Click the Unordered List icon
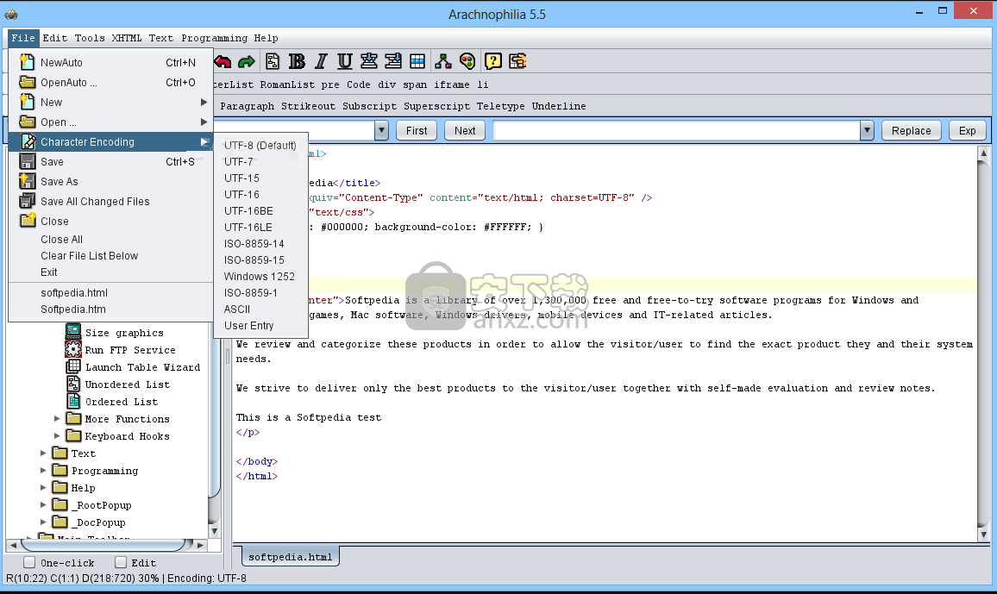Image resolution: width=997 pixels, height=594 pixels. (73, 384)
